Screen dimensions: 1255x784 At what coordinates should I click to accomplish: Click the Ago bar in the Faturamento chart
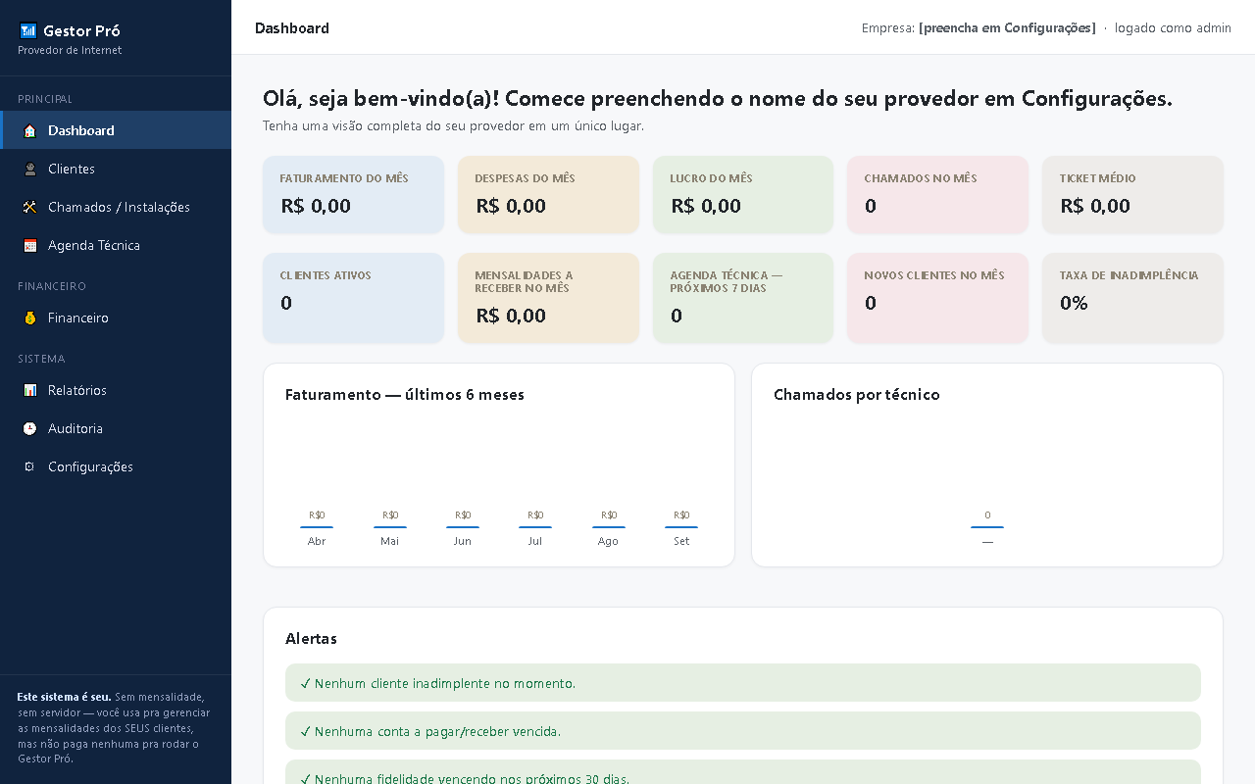[609, 527]
